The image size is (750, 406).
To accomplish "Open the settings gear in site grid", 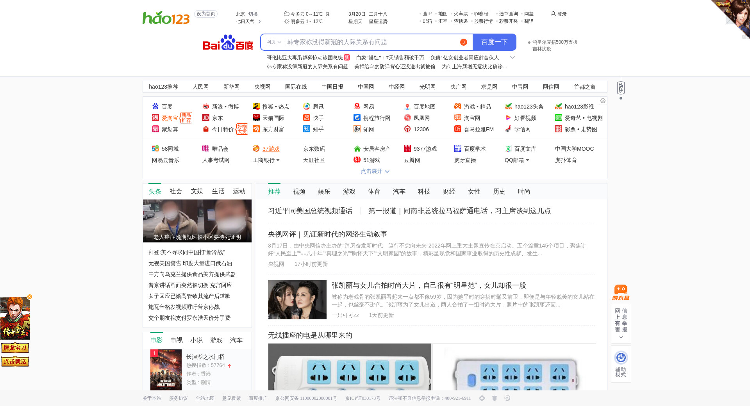I will point(603,101).
